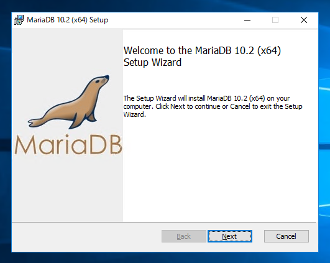Click the installer icon in title bar
This screenshot has width=330, height=263.
click(x=19, y=20)
